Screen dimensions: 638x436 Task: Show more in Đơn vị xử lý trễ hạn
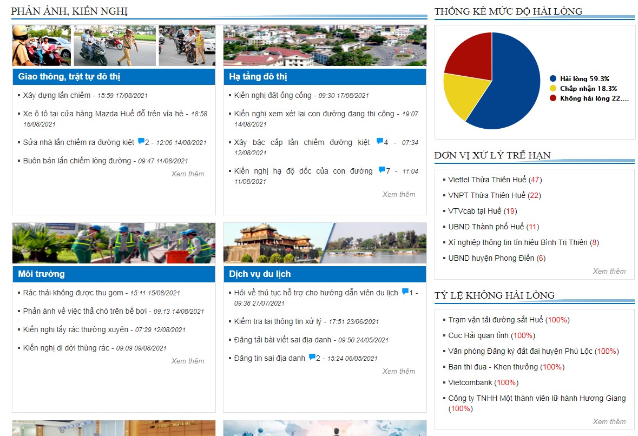point(609,271)
